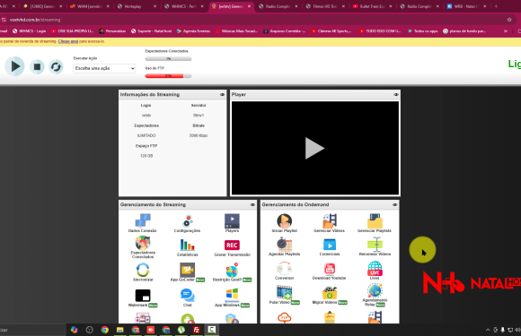Open the Chat bubbles icon
The width and height of the screenshot is (521, 336).
click(188, 295)
